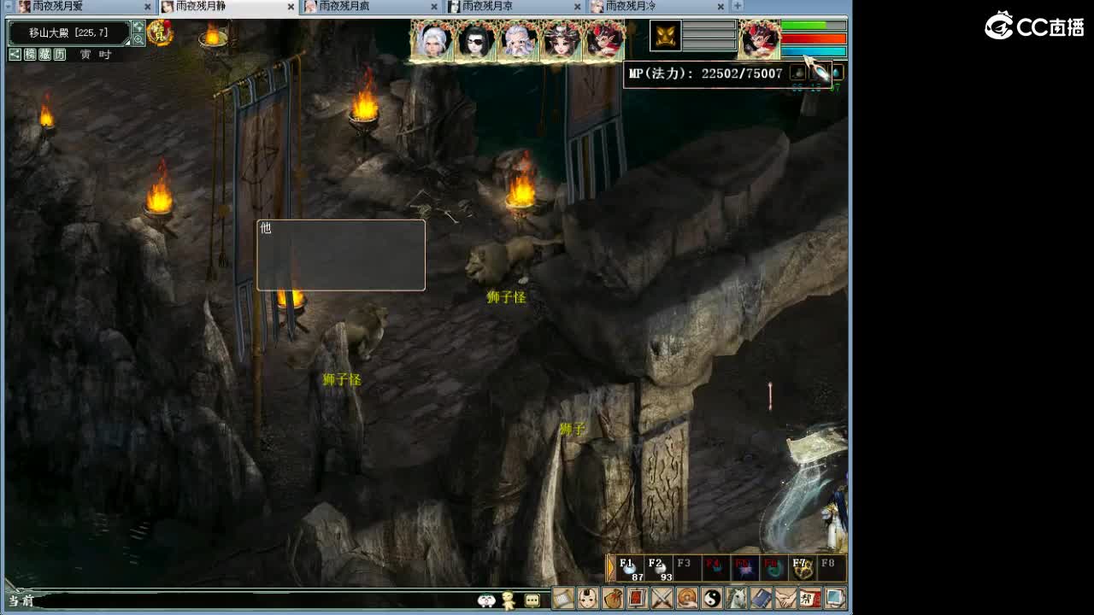Open the 帮 guild icon
The height and width of the screenshot is (615, 1094).
click(811, 598)
